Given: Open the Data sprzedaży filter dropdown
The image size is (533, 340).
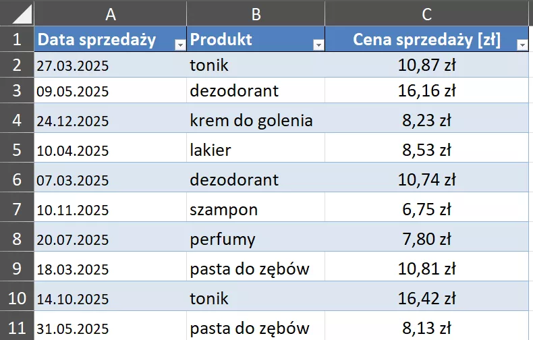Looking at the screenshot, I should pos(179,45).
